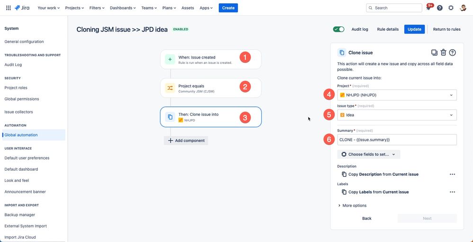The height and width of the screenshot is (242, 473).
Task: Click the Search box
Action: (x=394, y=8)
